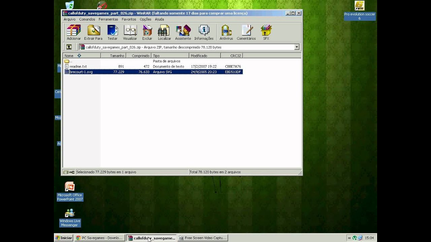The width and height of the screenshot is (431, 242).
Task: Open Windows Live Messenger desktop shortcut
Action: point(70,218)
